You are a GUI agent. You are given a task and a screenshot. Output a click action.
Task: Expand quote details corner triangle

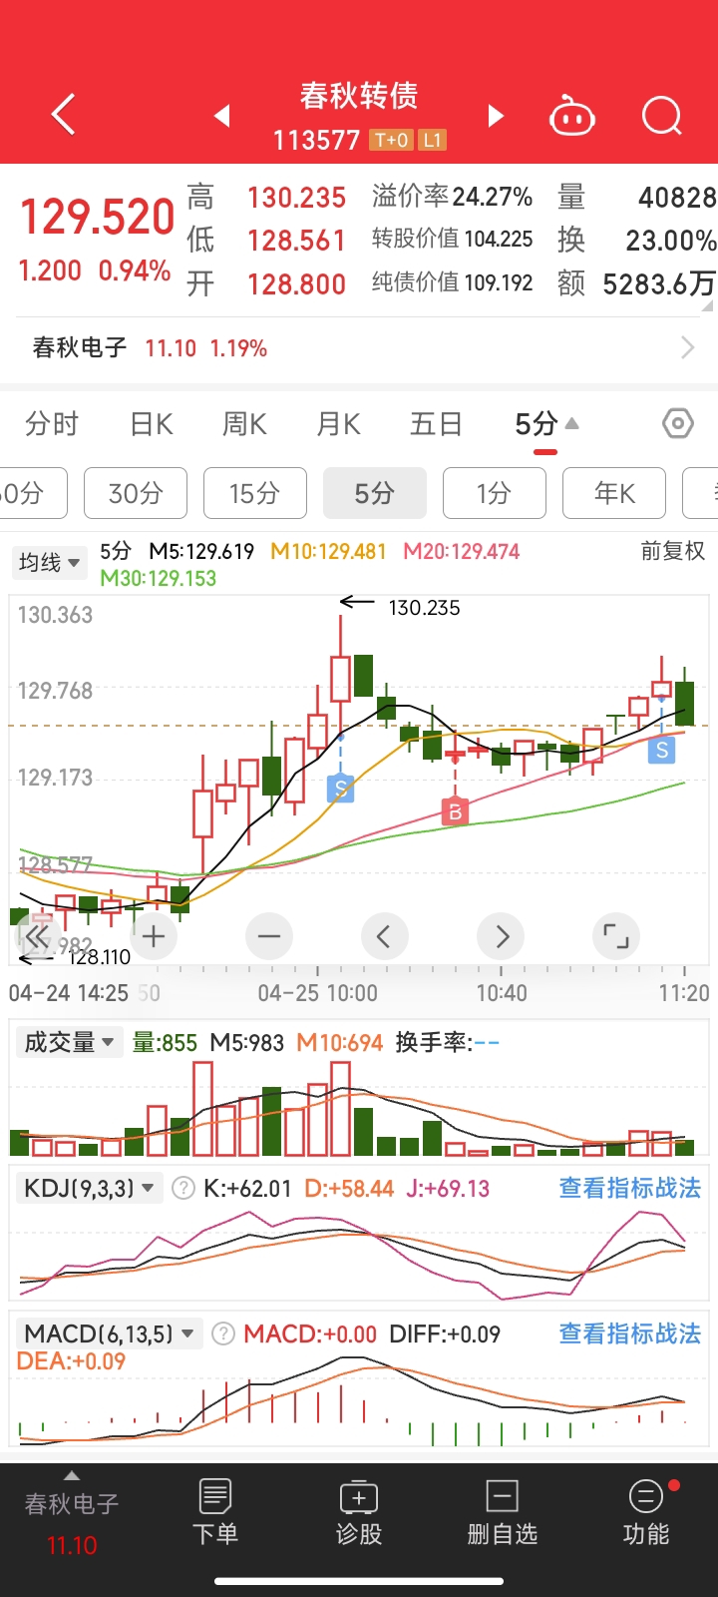[709, 305]
